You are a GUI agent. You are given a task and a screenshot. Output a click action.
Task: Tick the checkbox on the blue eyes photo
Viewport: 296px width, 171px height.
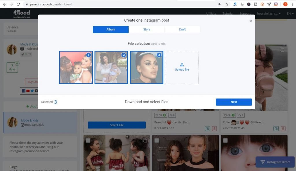pos(225,140)
